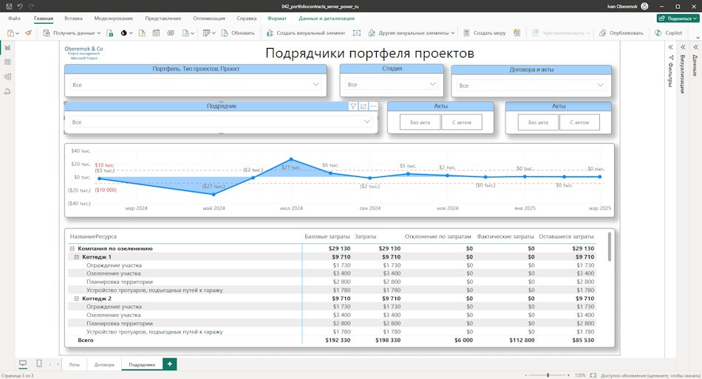This screenshot has height=379, width=702.
Task: Click the Quick measure icon next to Создать меру
Action: [517, 33]
